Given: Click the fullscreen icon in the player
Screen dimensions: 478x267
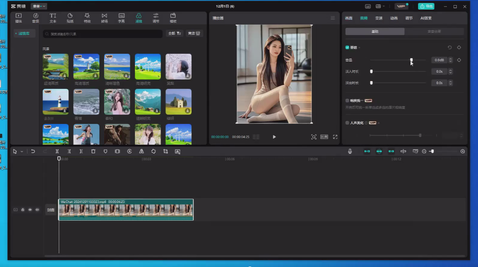Looking at the screenshot, I should [335, 137].
